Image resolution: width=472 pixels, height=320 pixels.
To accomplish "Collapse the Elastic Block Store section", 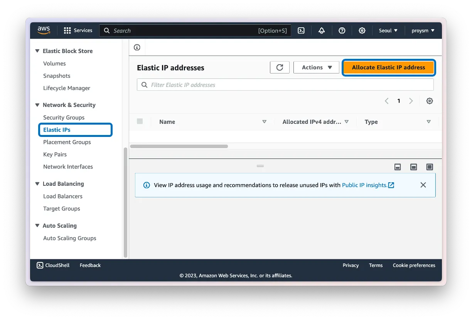I will click(37, 51).
